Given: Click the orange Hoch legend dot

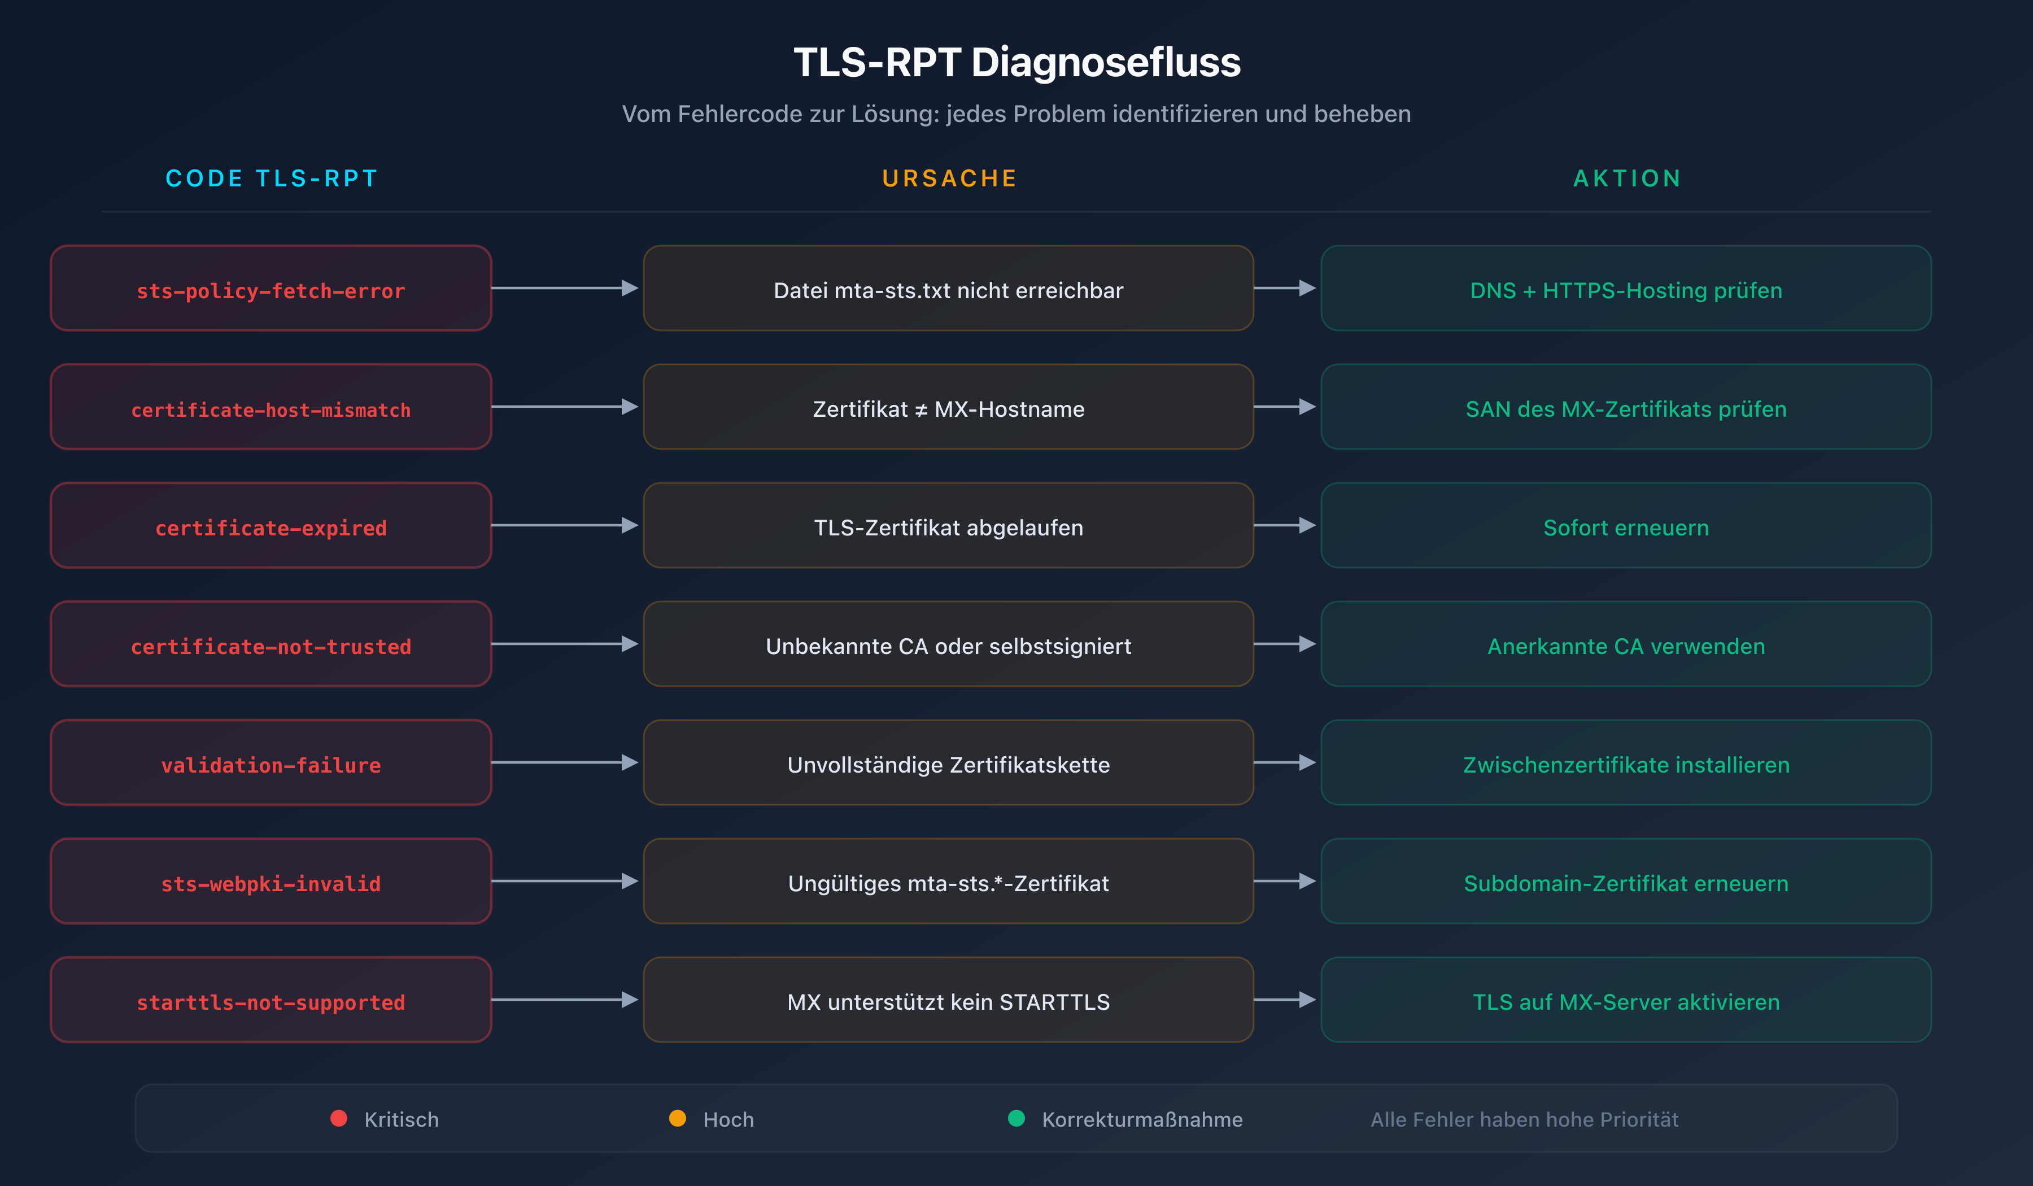Looking at the screenshot, I should coord(677,1119).
